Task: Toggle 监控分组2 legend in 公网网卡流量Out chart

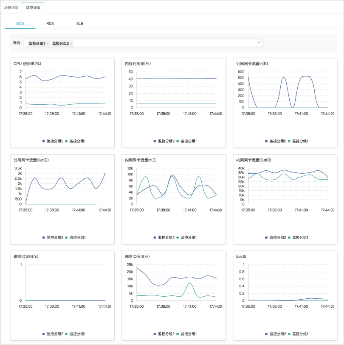Action: pos(53,237)
